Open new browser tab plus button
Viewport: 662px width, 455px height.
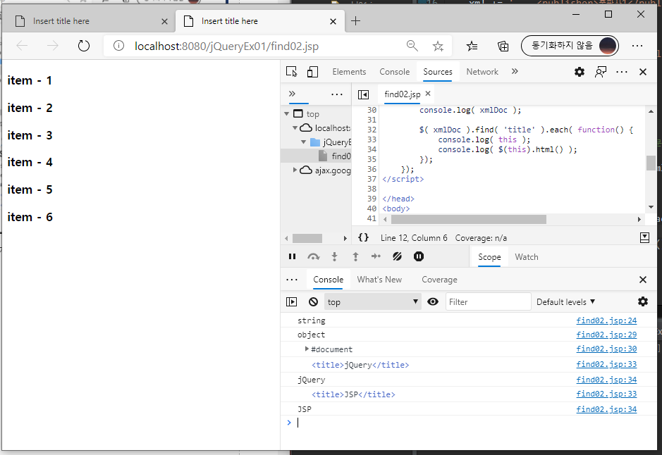click(355, 20)
